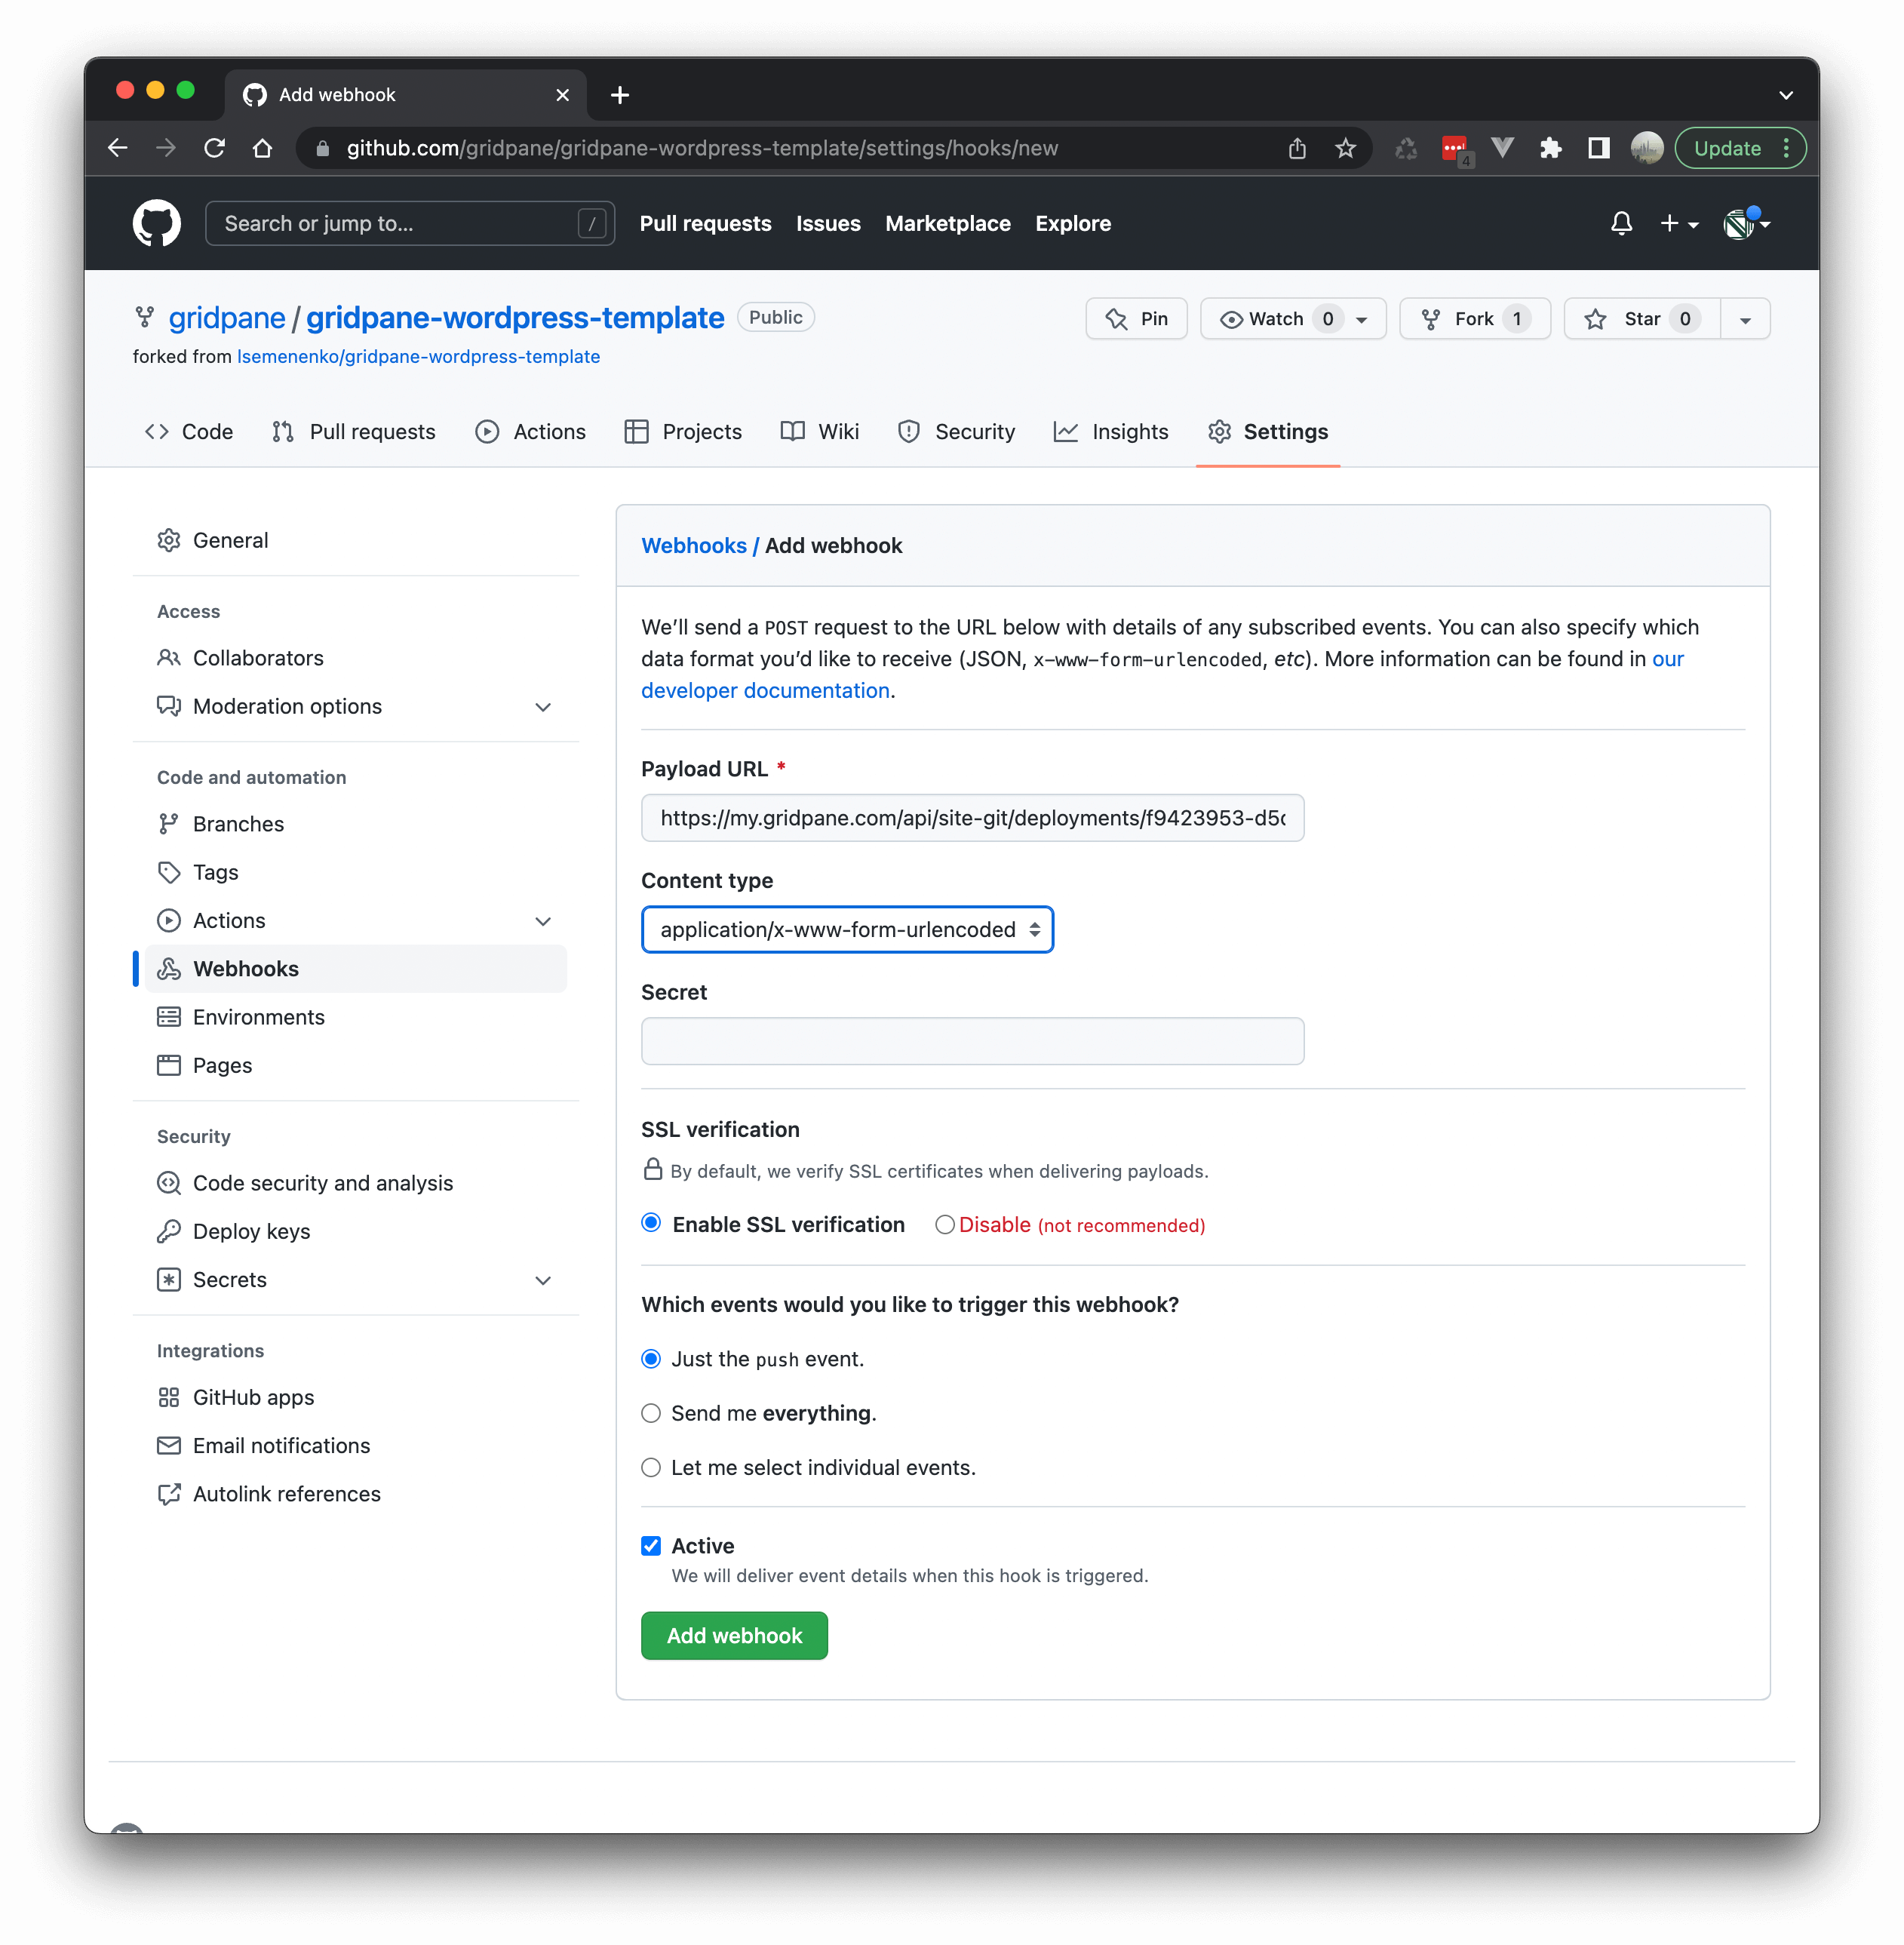Share this page via share icon
The width and height of the screenshot is (1904, 1945).
(x=1297, y=148)
